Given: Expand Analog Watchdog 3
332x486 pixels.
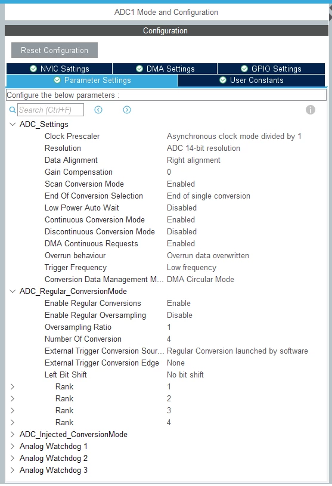Looking at the screenshot, I should 13,470.
